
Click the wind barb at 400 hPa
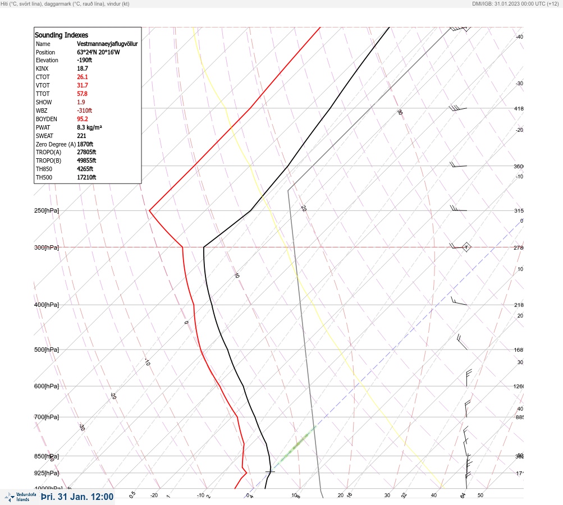pyautogui.click(x=459, y=301)
